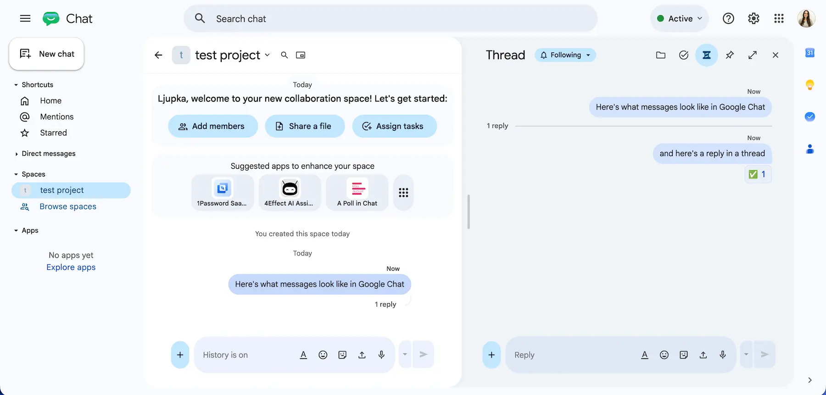The height and width of the screenshot is (395, 826).
Task: Follow the Explore apps link
Action: (x=71, y=267)
